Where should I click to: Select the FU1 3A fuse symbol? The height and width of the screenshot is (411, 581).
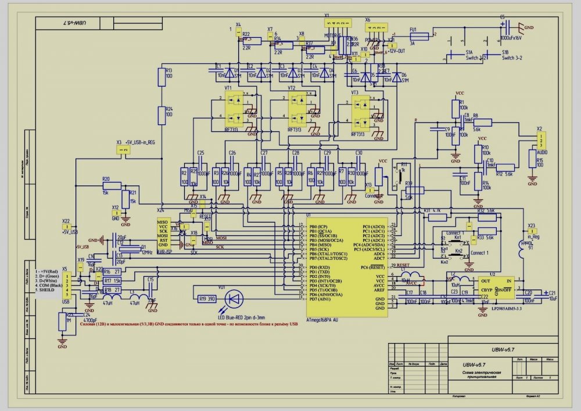[x=419, y=36]
